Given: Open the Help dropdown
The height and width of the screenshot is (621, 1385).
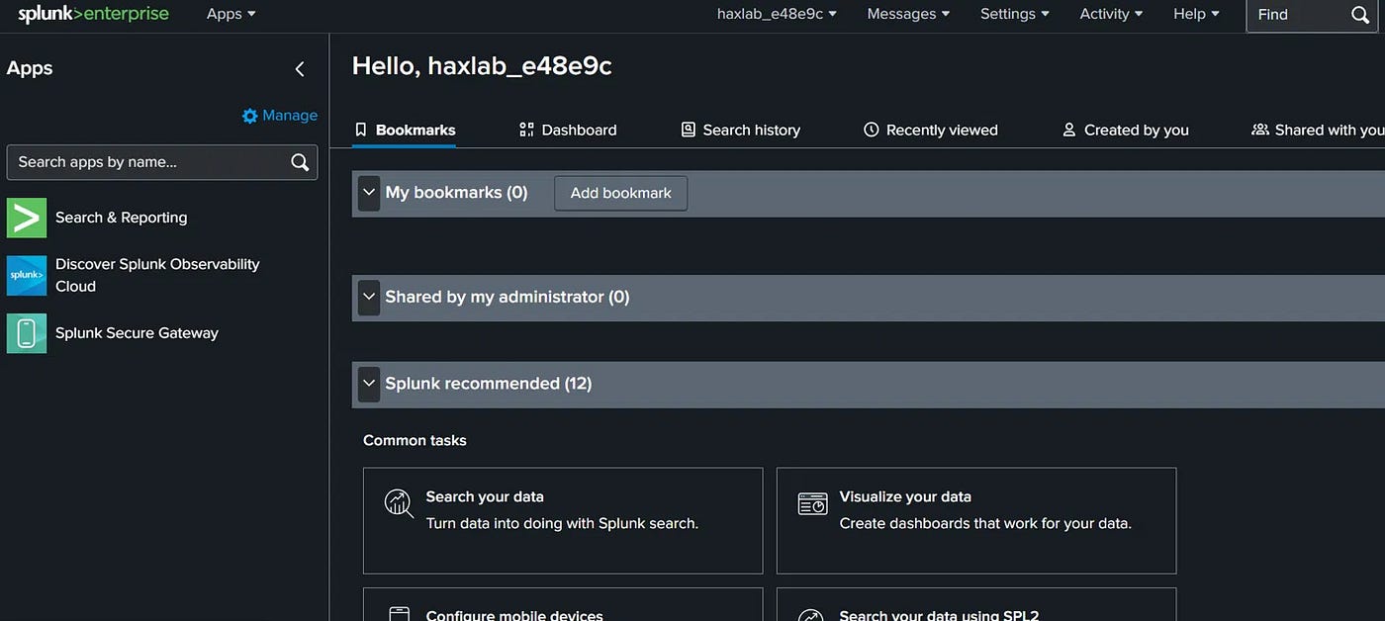Looking at the screenshot, I should [1196, 14].
